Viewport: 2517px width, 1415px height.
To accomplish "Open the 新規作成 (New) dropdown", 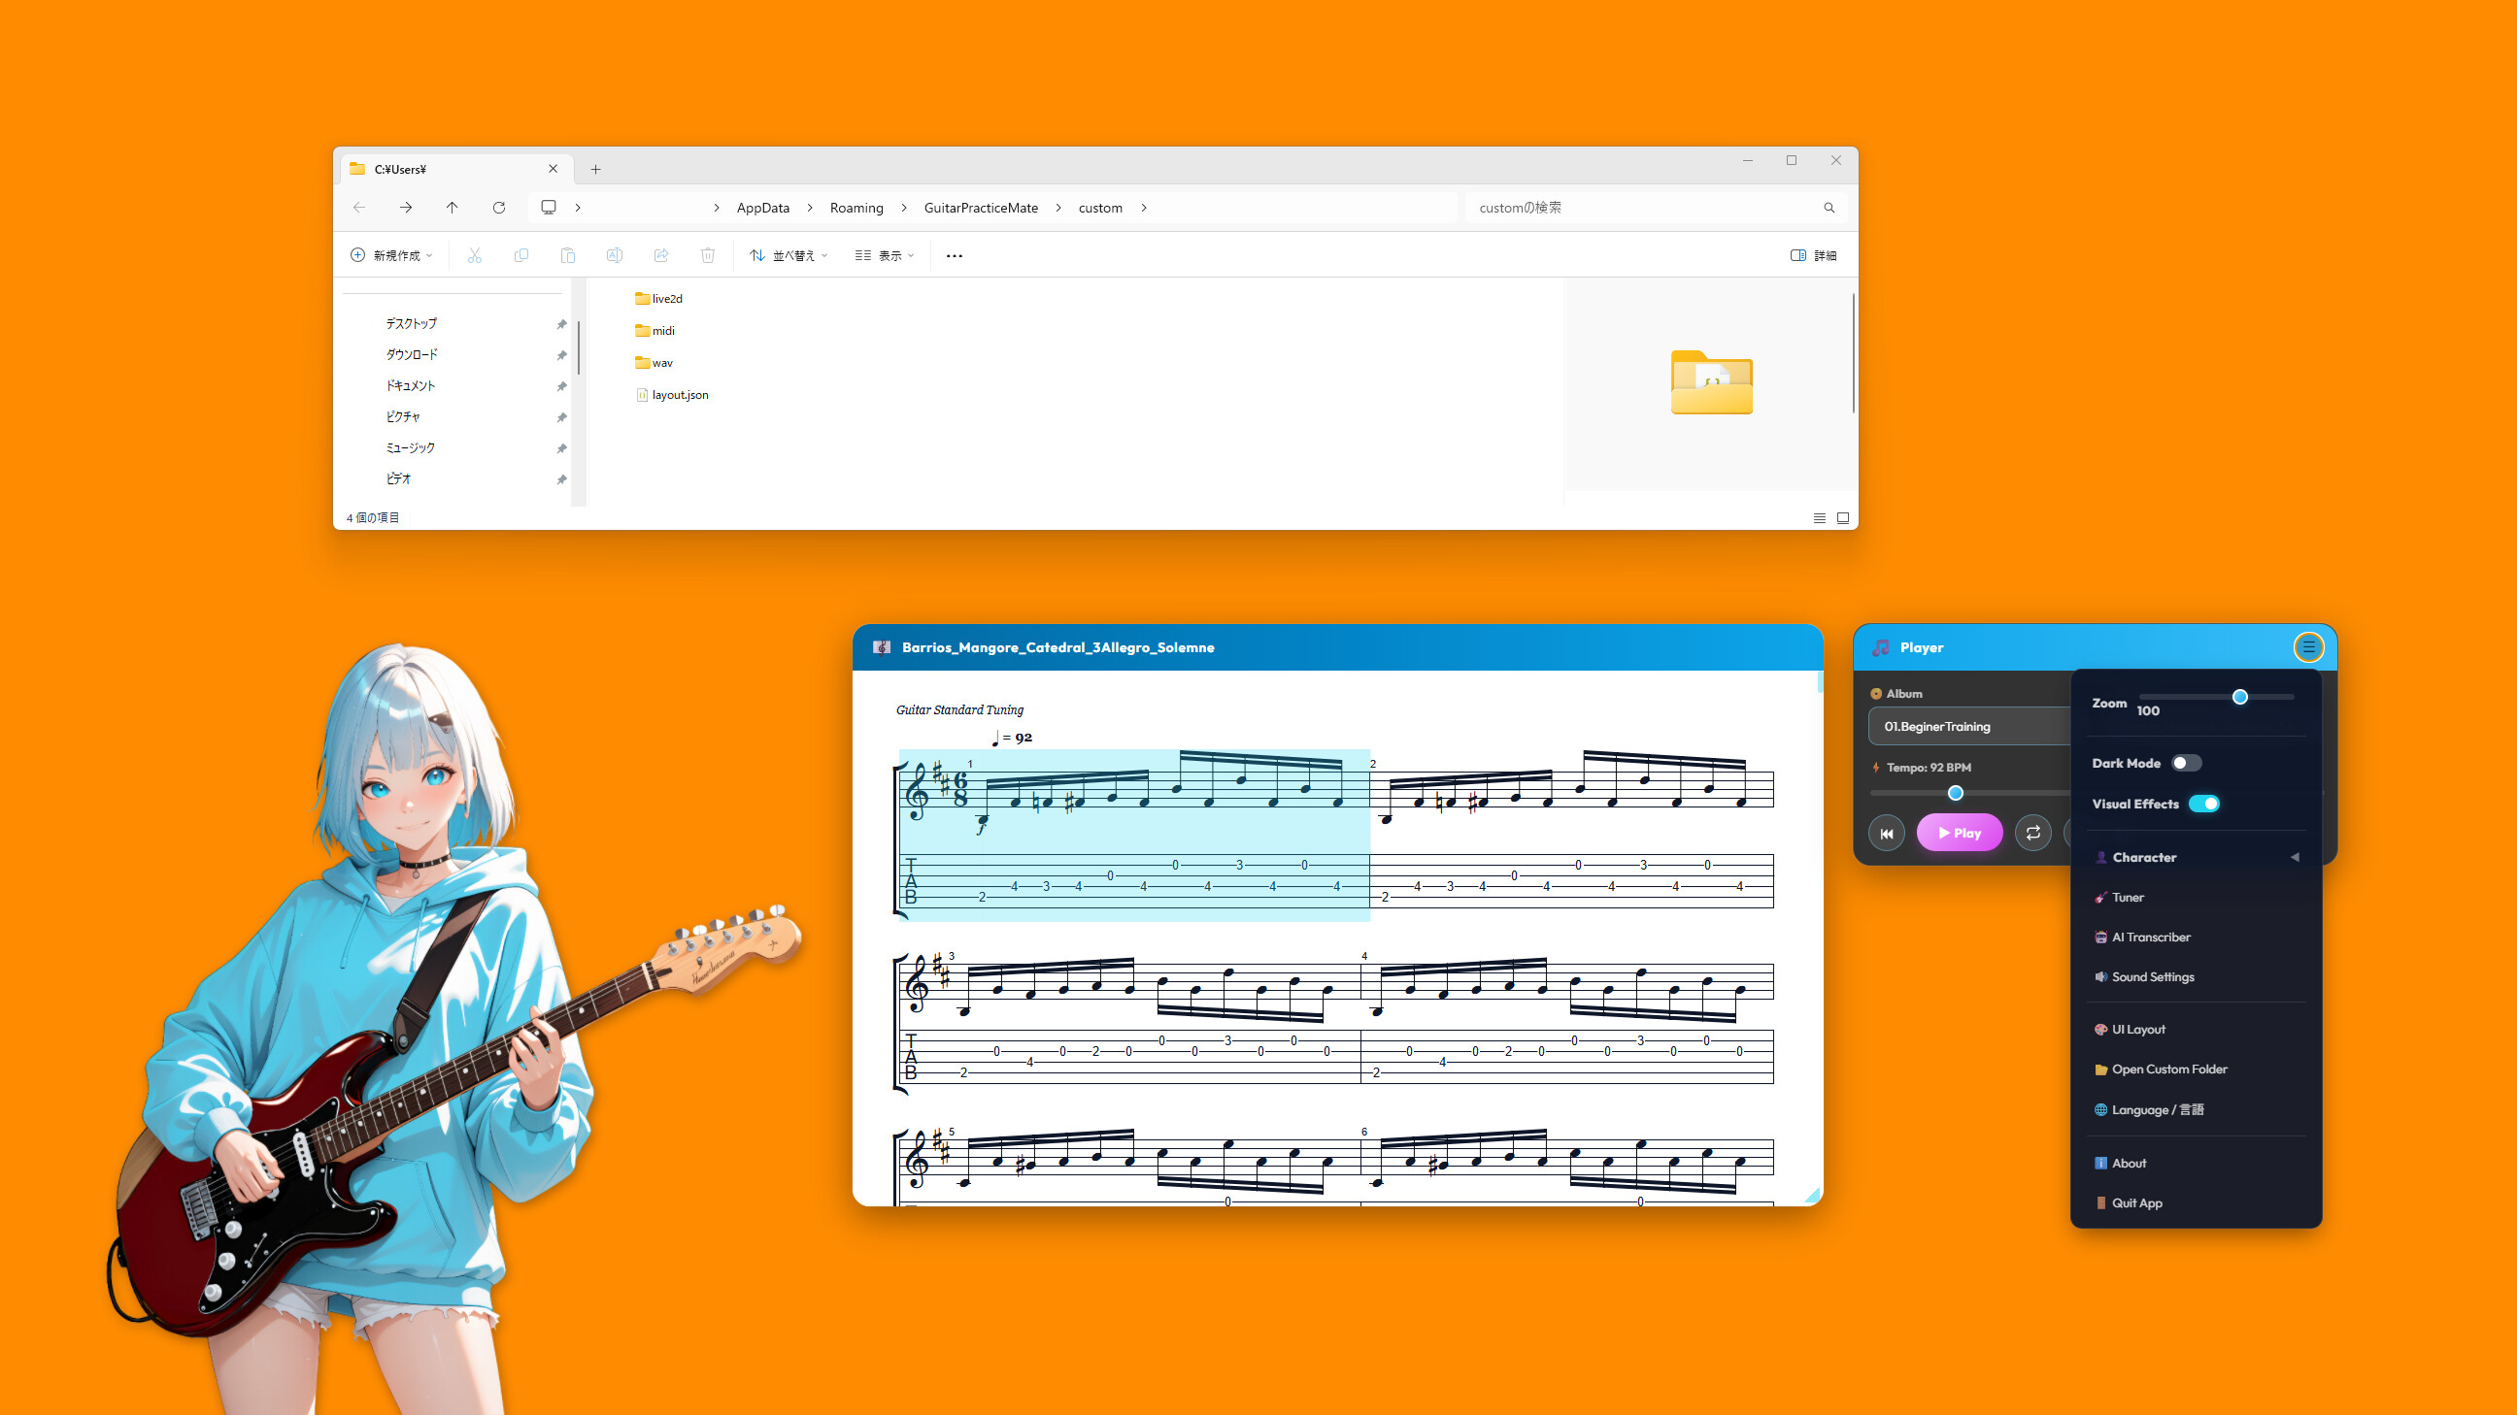I will (390, 255).
